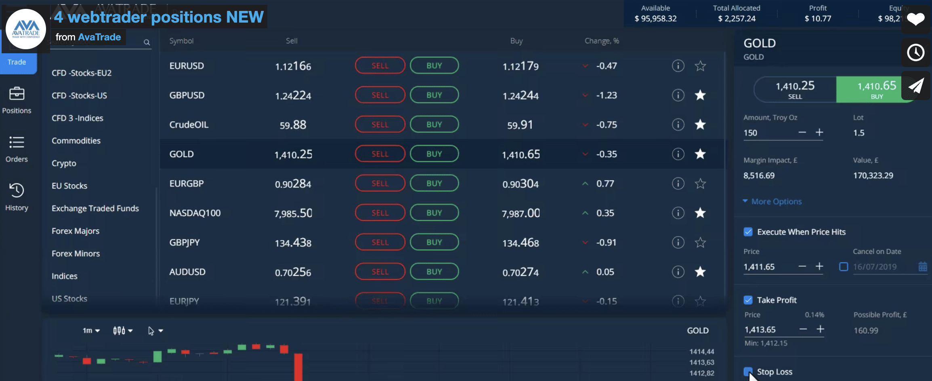Select Exchange Traded Funds category
Screen dimensions: 932x381
point(95,209)
